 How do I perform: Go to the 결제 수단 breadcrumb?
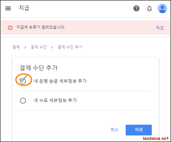click(39, 47)
